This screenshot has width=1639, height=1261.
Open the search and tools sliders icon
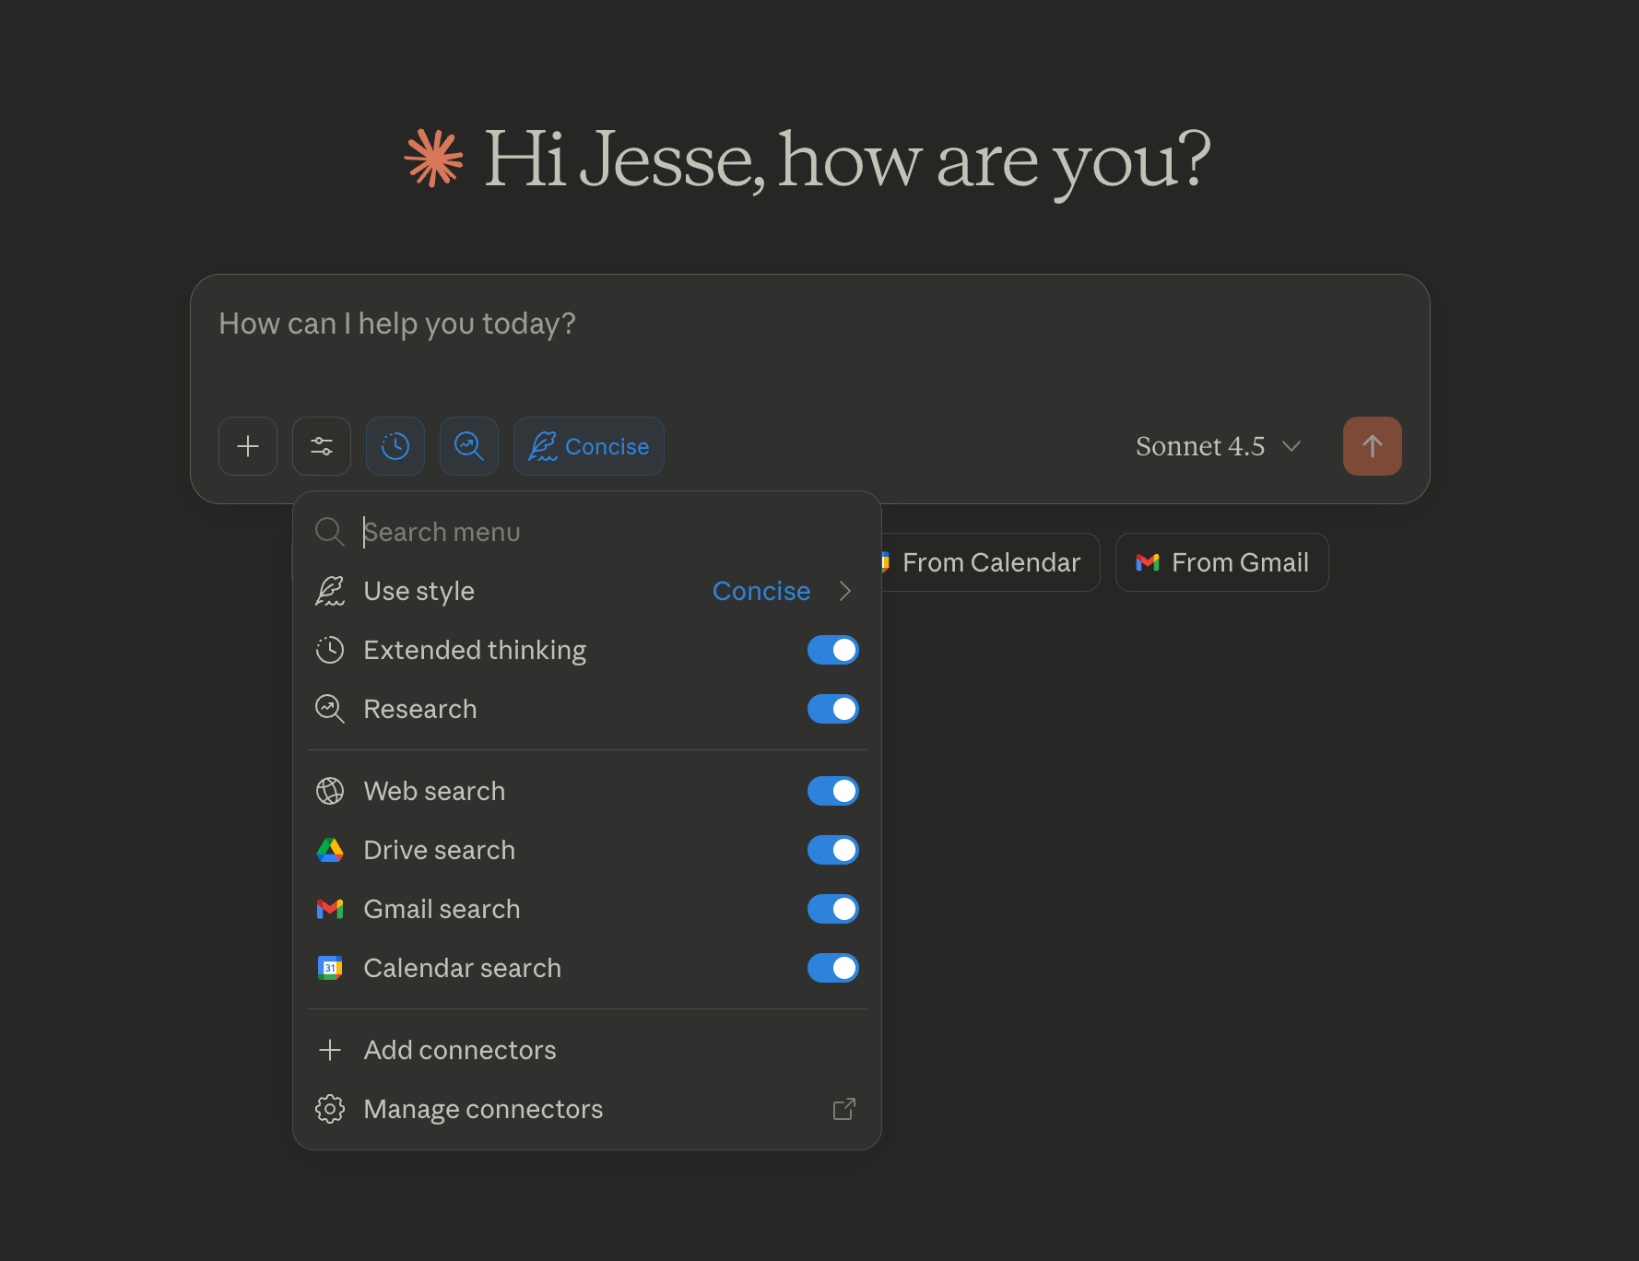(x=322, y=446)
